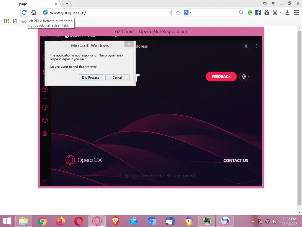Open Opera GX easy setup sliders icon

pos(257,46)
